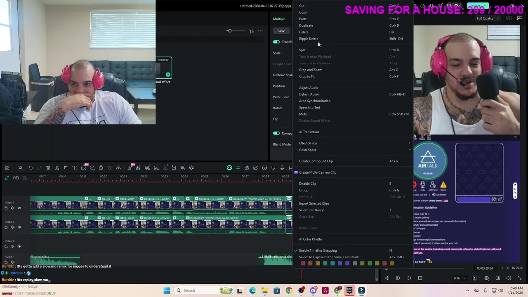Open the Multiple tab in properties panel
This screenshot has height=297, width=528.
click(x=279, y=19)
